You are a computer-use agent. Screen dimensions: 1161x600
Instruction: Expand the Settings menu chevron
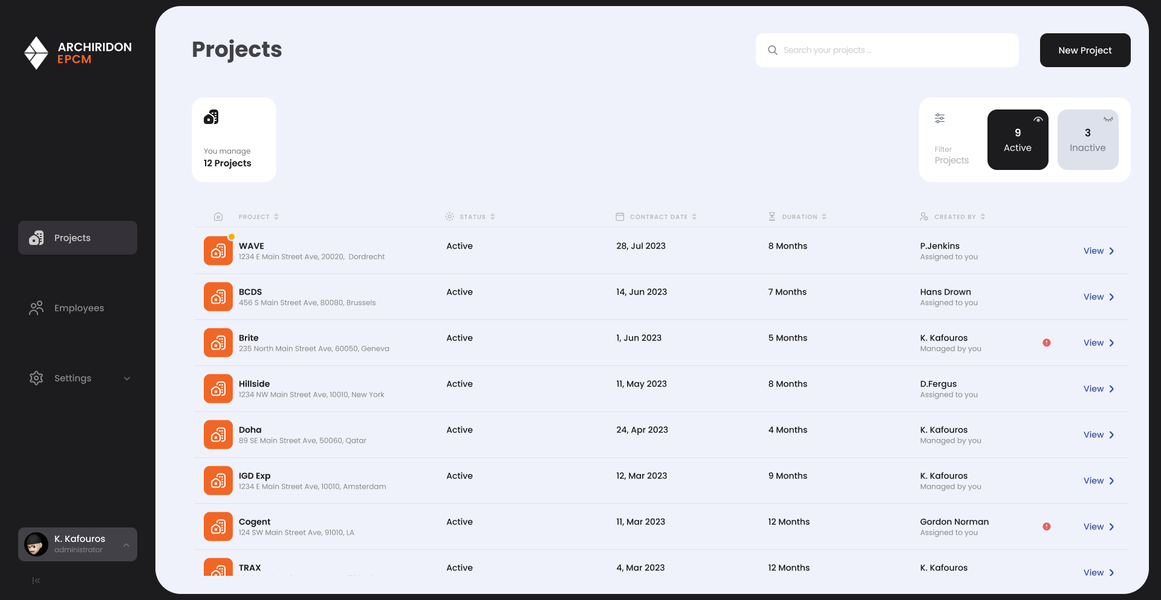(x=127, y=379)
